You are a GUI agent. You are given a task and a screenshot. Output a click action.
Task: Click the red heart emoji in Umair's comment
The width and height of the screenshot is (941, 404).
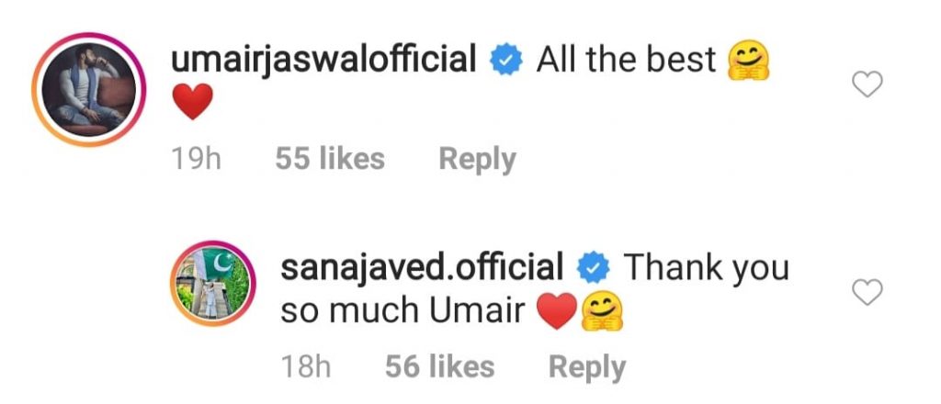tap(193, 101)
